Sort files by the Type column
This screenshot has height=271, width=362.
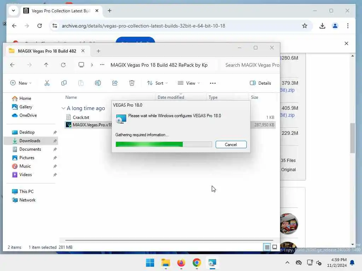click(x=213, y=97)
